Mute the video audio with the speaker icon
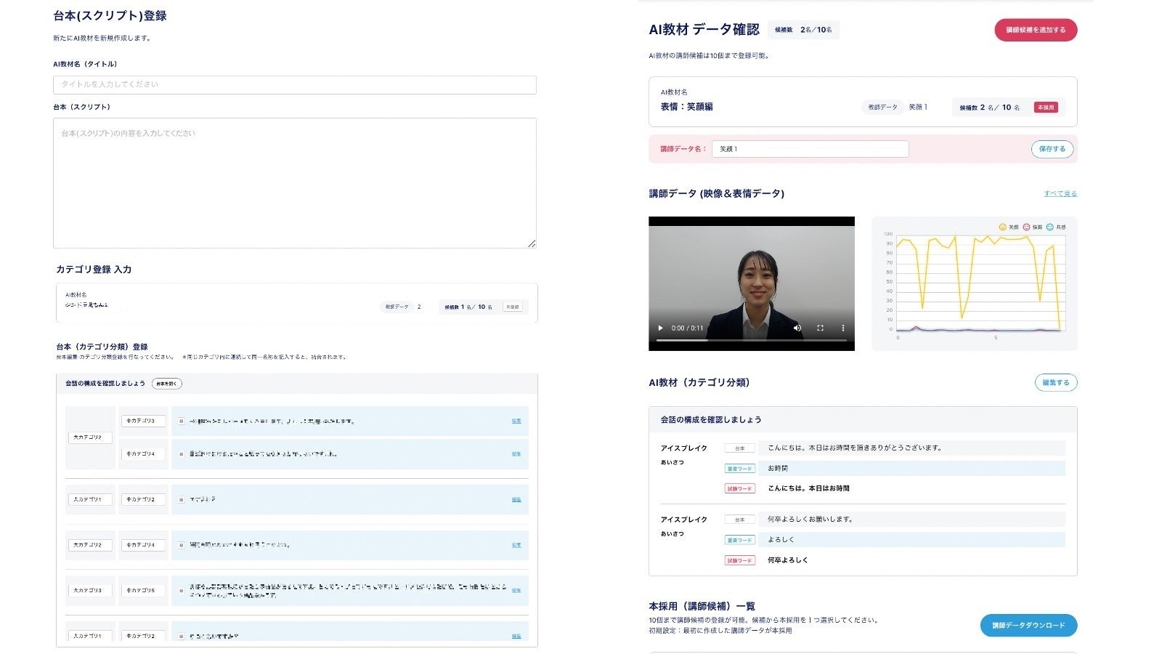Screen dimensions: 1162x654 tap(797, 328)
